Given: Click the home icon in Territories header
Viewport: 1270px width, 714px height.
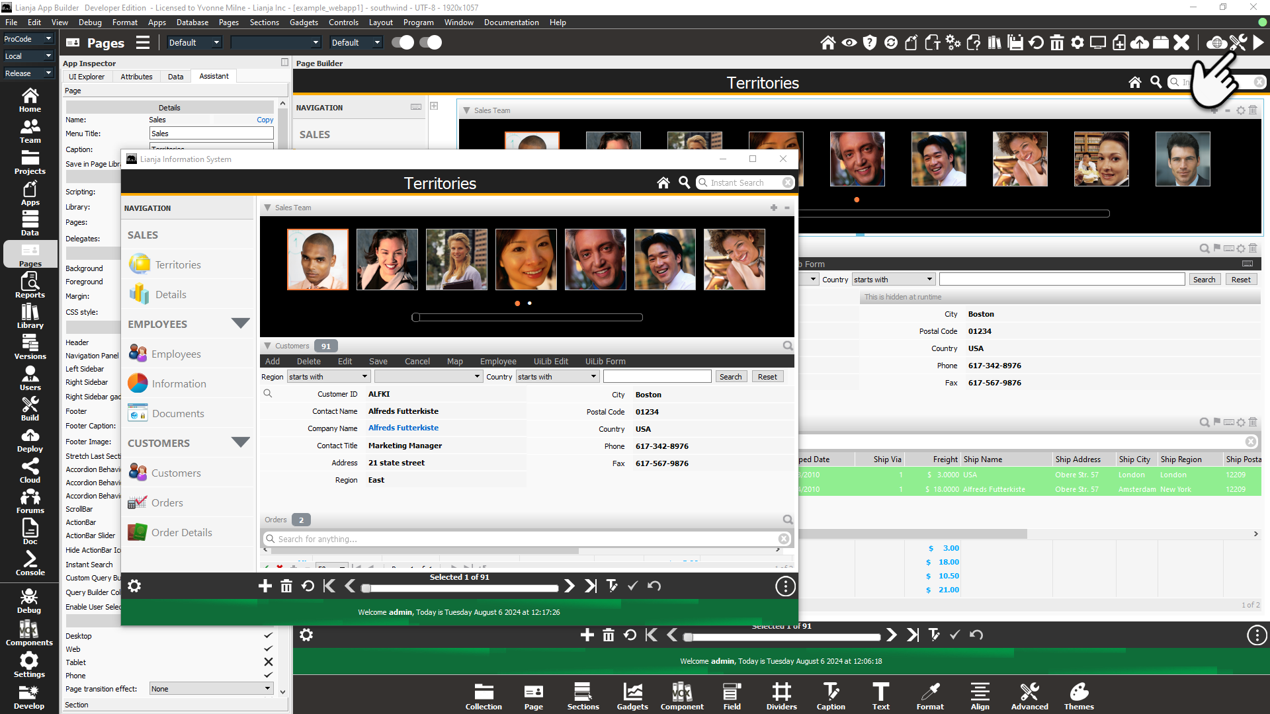Looking at the screenshot, I should click(x=663, y=183).
